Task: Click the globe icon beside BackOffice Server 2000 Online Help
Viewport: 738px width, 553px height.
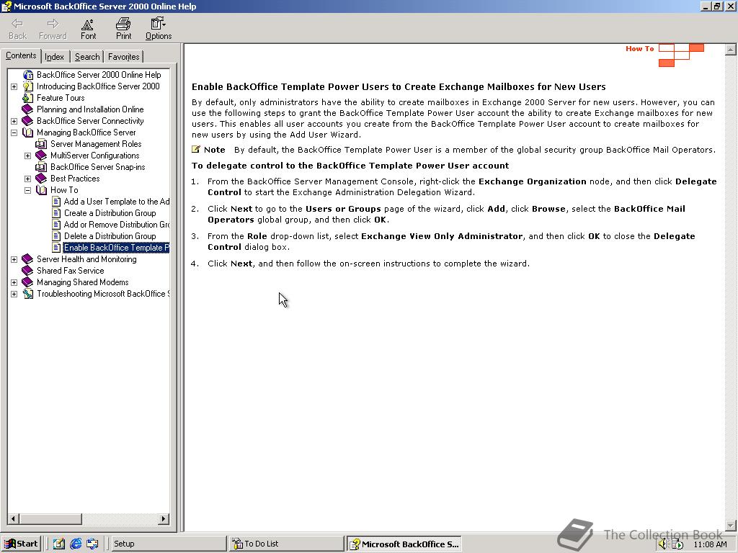Action: pos(28,75)
